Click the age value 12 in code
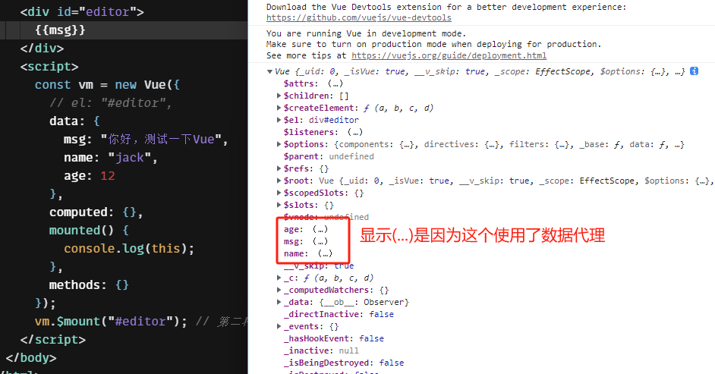The image size is (715, 374). (108, 176)
